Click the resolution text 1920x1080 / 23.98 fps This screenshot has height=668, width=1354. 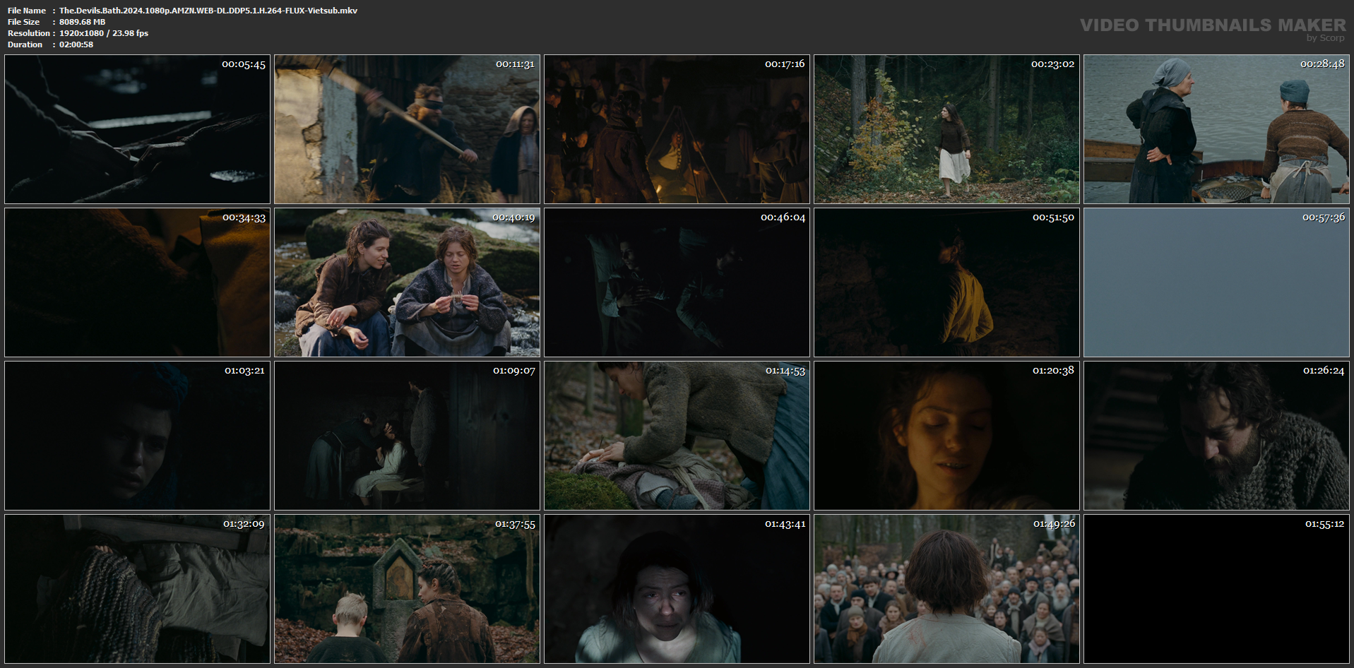[104, 33]
